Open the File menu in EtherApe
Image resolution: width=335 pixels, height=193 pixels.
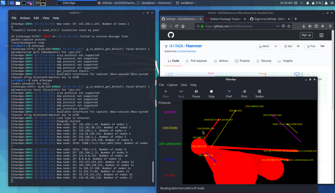tap(162, 85)
